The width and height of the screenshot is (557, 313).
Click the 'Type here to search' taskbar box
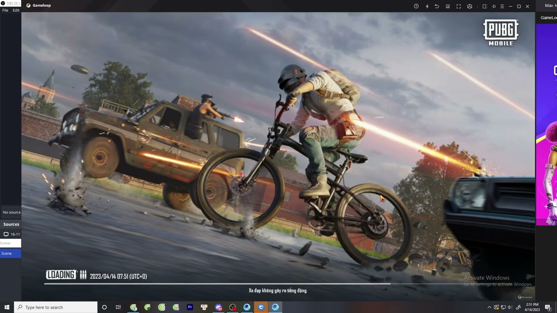pos(56,307)
